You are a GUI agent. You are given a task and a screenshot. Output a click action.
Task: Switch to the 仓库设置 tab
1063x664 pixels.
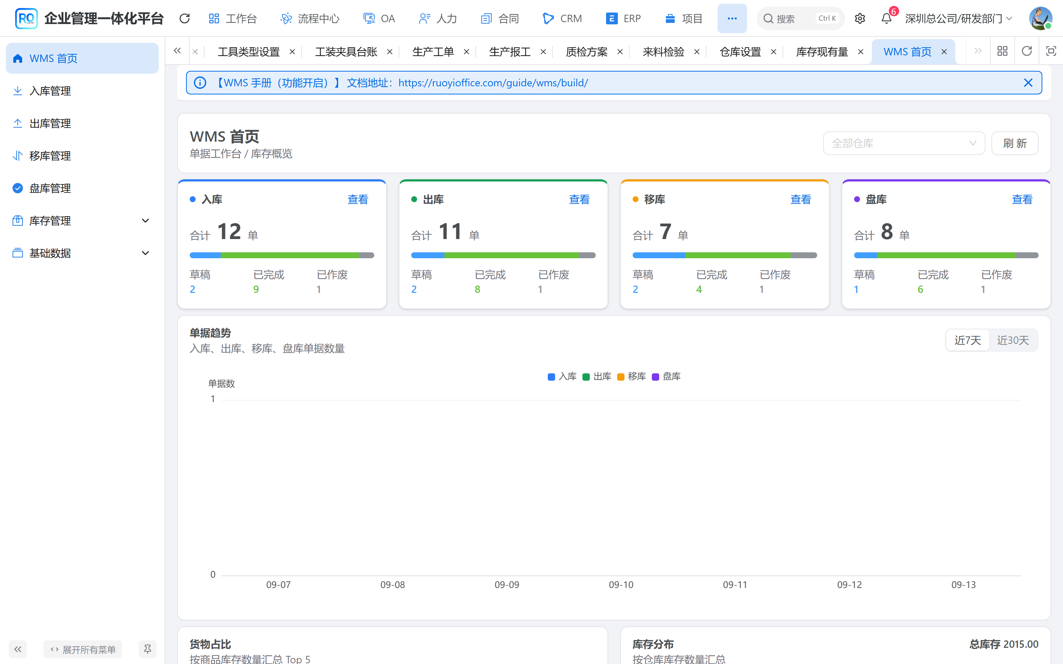(x=740, y=52)
